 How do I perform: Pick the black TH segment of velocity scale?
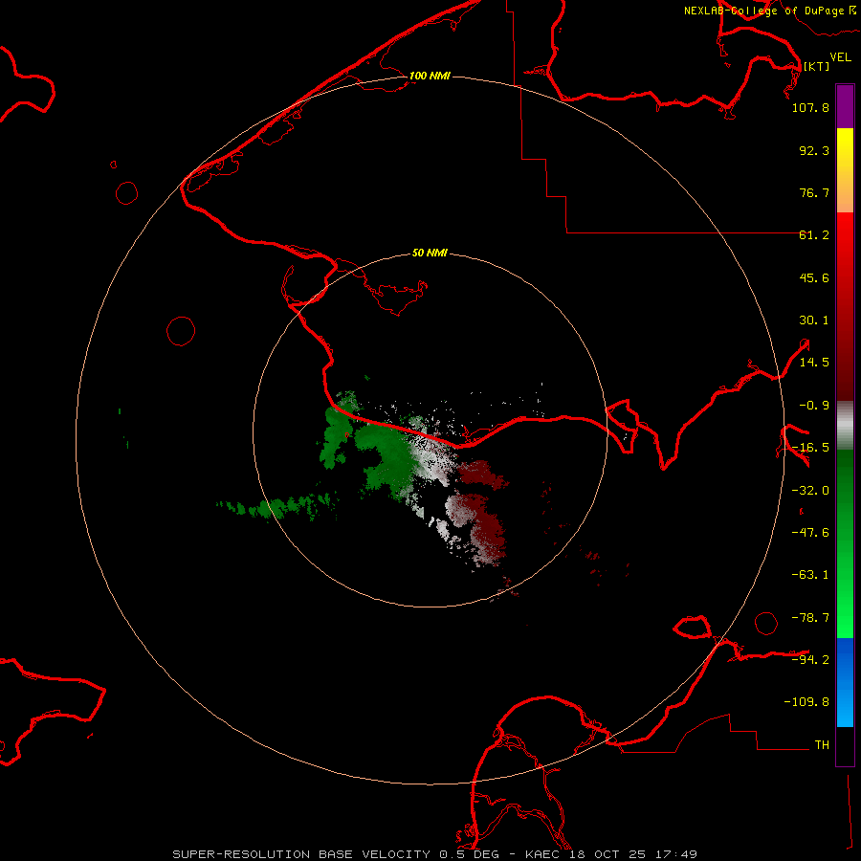pyautogui.click(x=845, y=745)
